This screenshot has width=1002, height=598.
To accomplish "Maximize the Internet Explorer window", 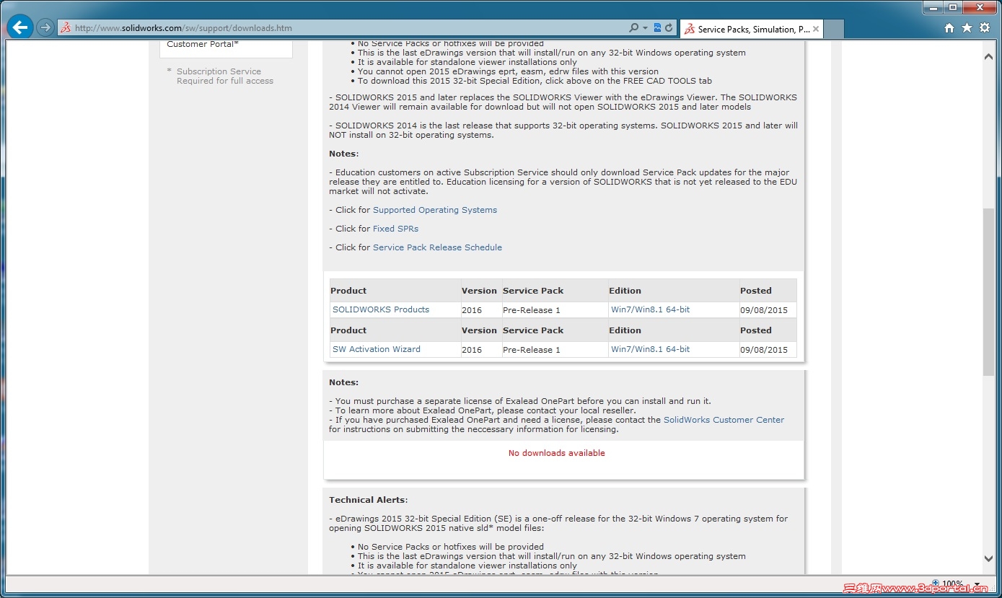I will tap(952, 7).
